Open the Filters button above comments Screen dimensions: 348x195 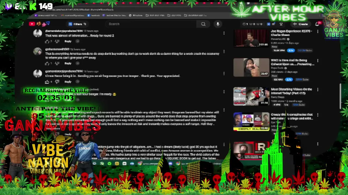(x=78, y=24)
